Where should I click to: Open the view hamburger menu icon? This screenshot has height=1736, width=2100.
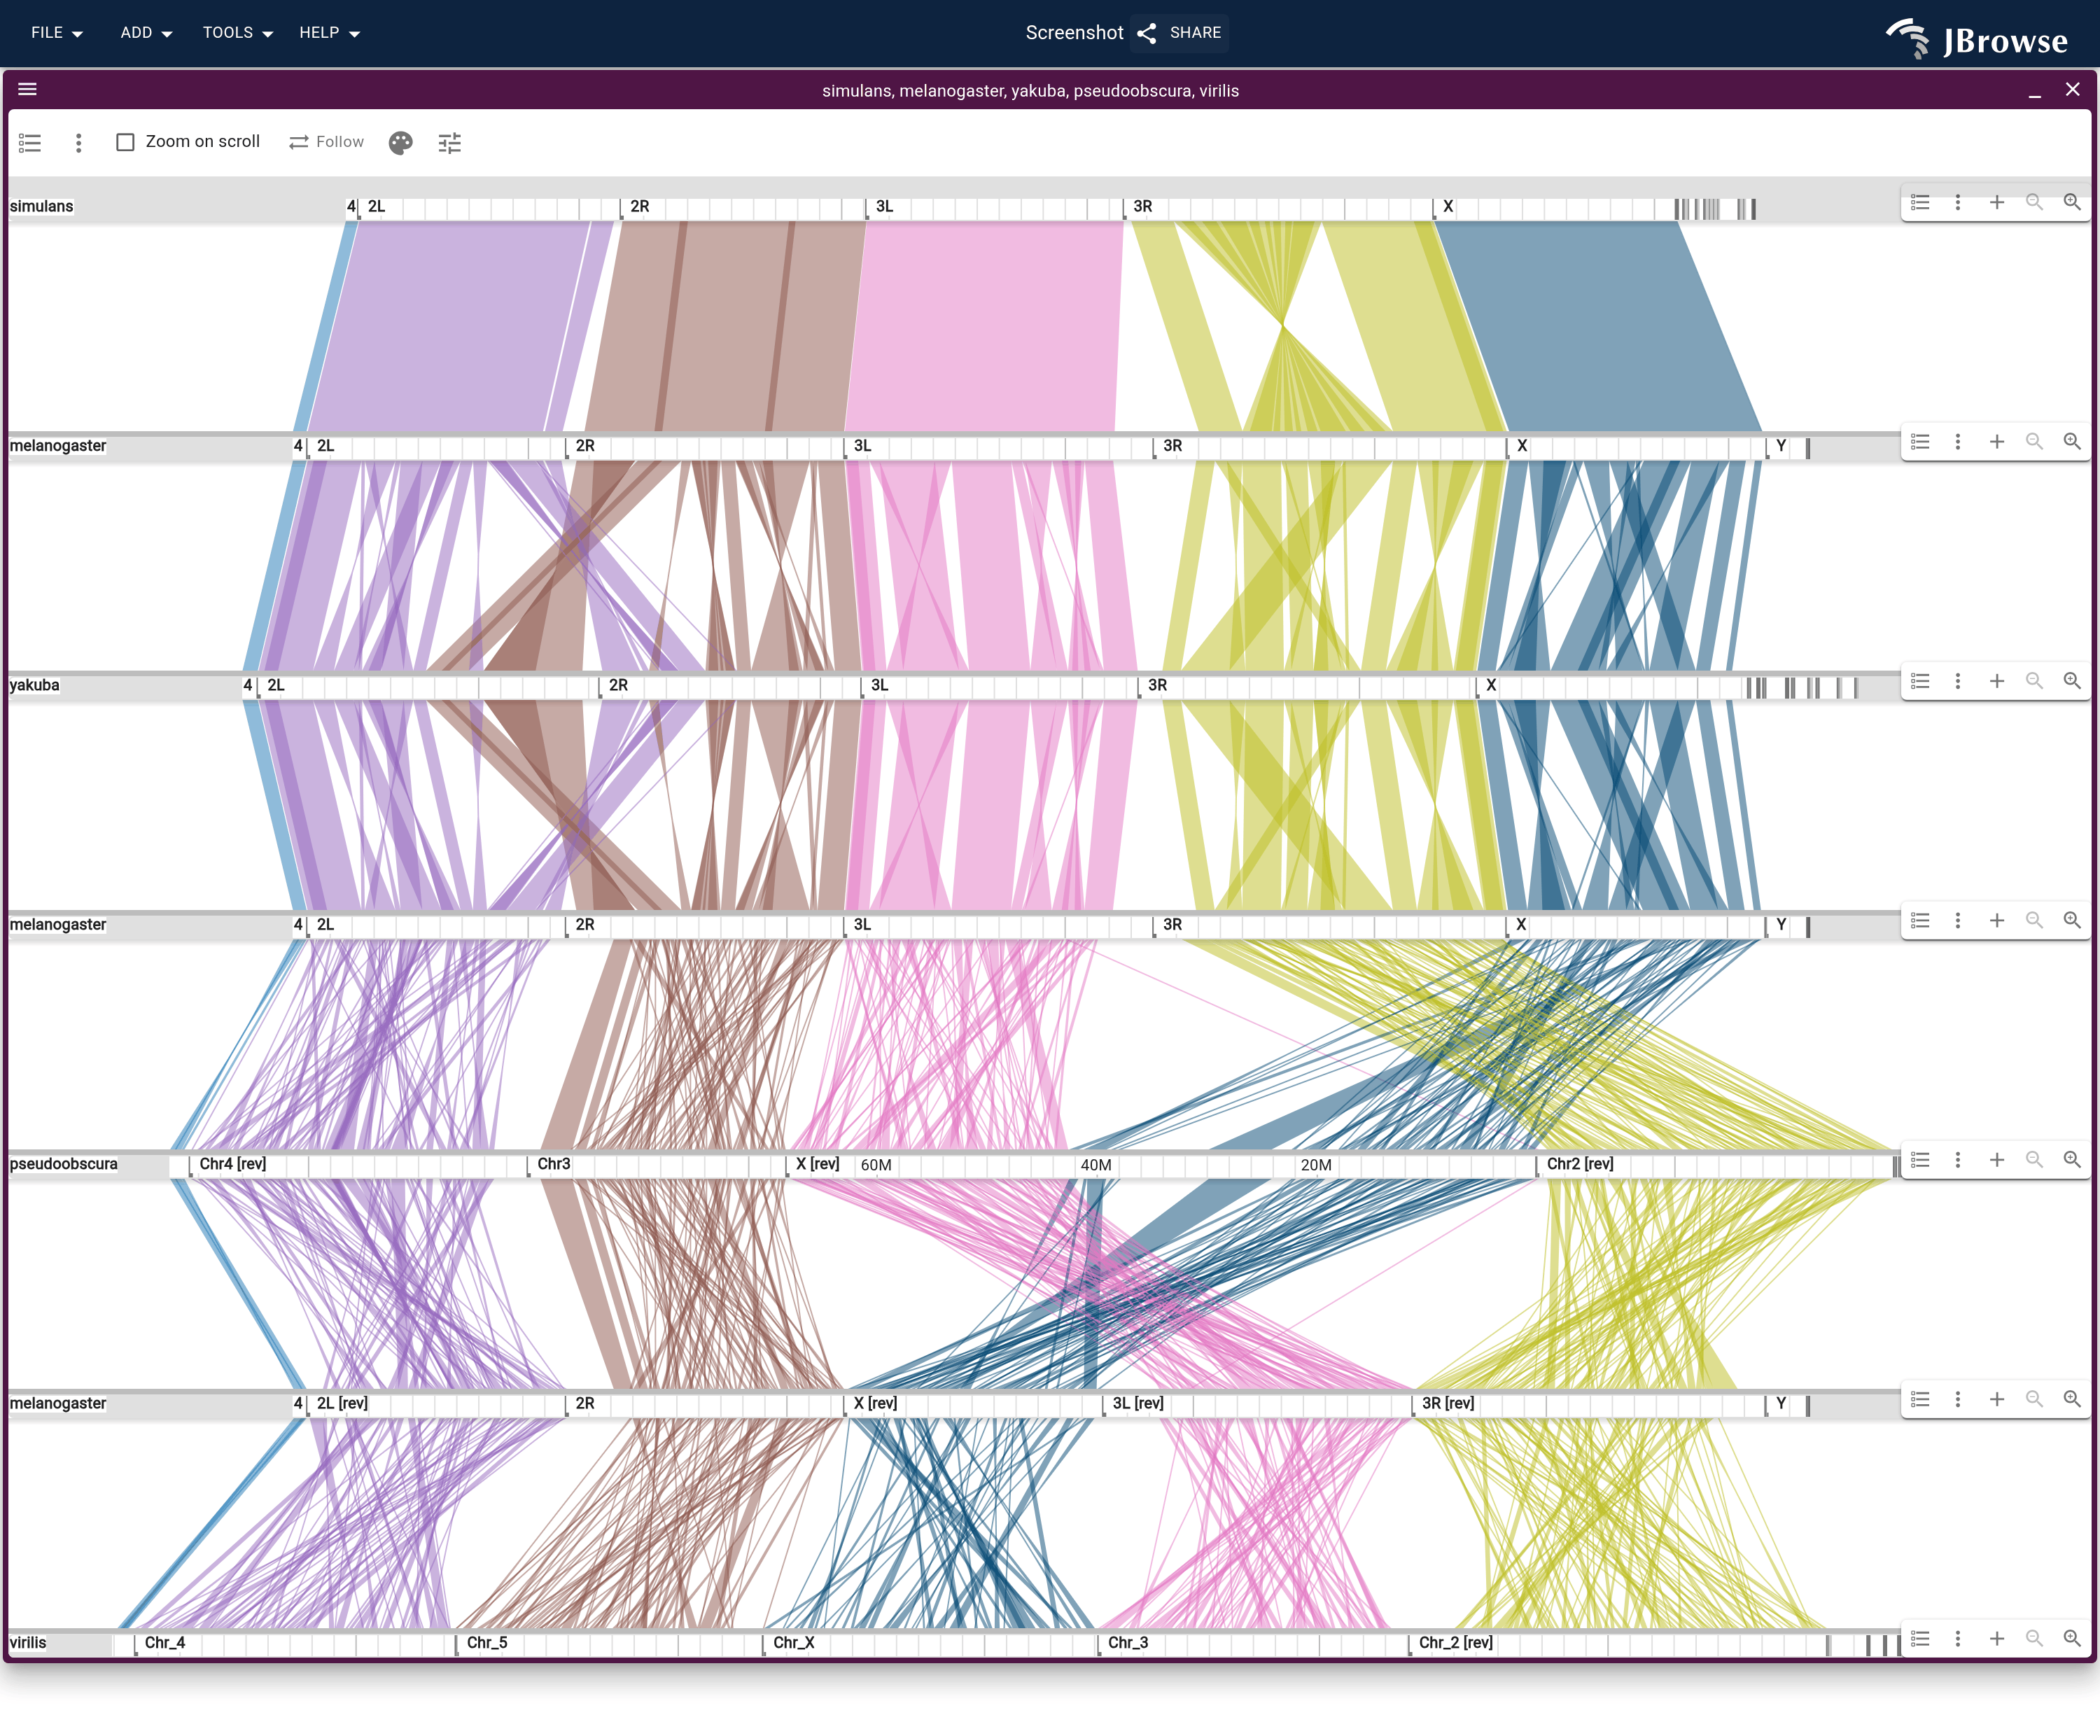point(27,90)
